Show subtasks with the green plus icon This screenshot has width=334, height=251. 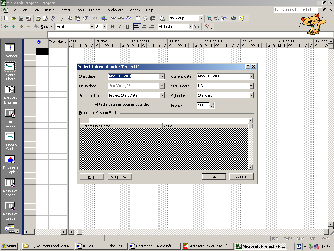[x=21, y=27]
